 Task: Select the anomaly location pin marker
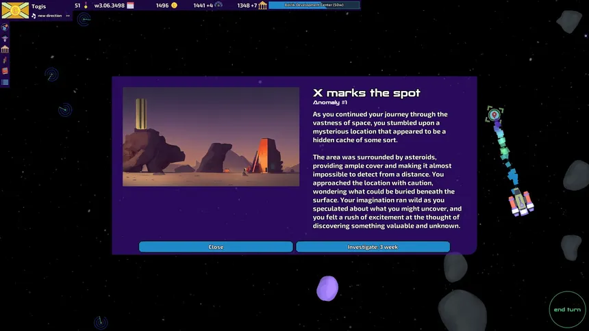pyautogui.click(x=494, y=114)
